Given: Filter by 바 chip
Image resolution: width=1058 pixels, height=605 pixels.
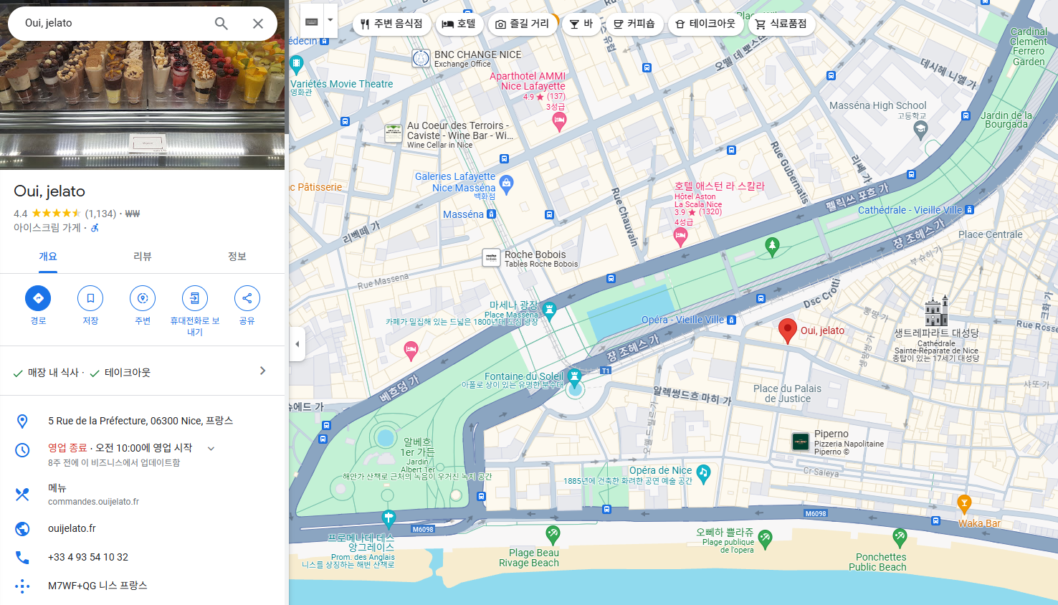Looking at the screenshot, I should (581, 24).
